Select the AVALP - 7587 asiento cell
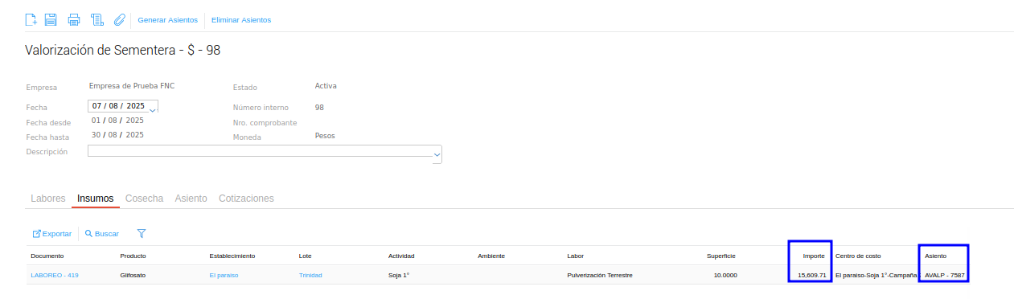Screen dimensions: 1014x299 [945, 276]
